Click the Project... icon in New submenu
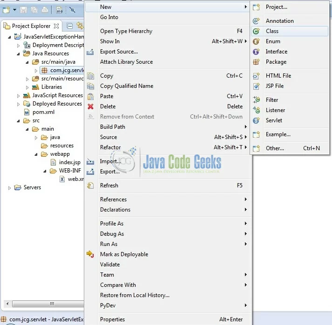The width and height of the screenshot is (332, 325). [256, 7]
